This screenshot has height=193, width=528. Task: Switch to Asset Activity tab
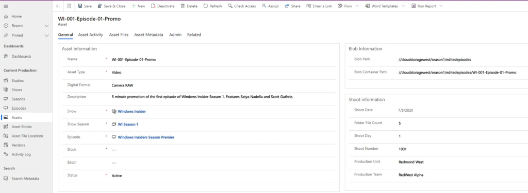tap(91, 34)
